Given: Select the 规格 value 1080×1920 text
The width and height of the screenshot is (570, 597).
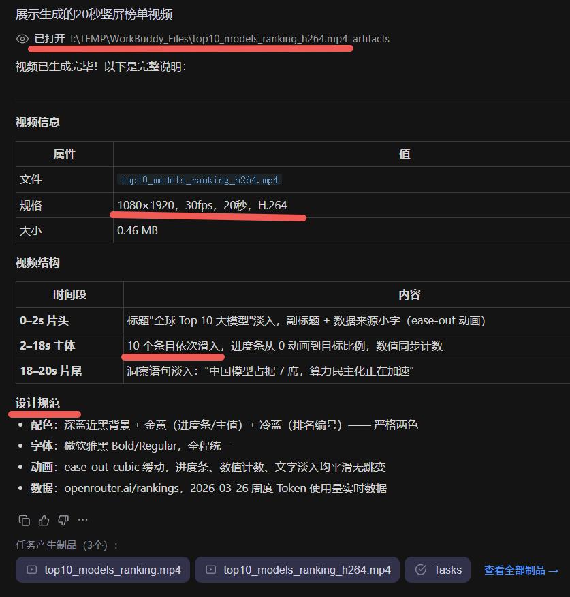Looking at the screenshot, I should (149, 204).
